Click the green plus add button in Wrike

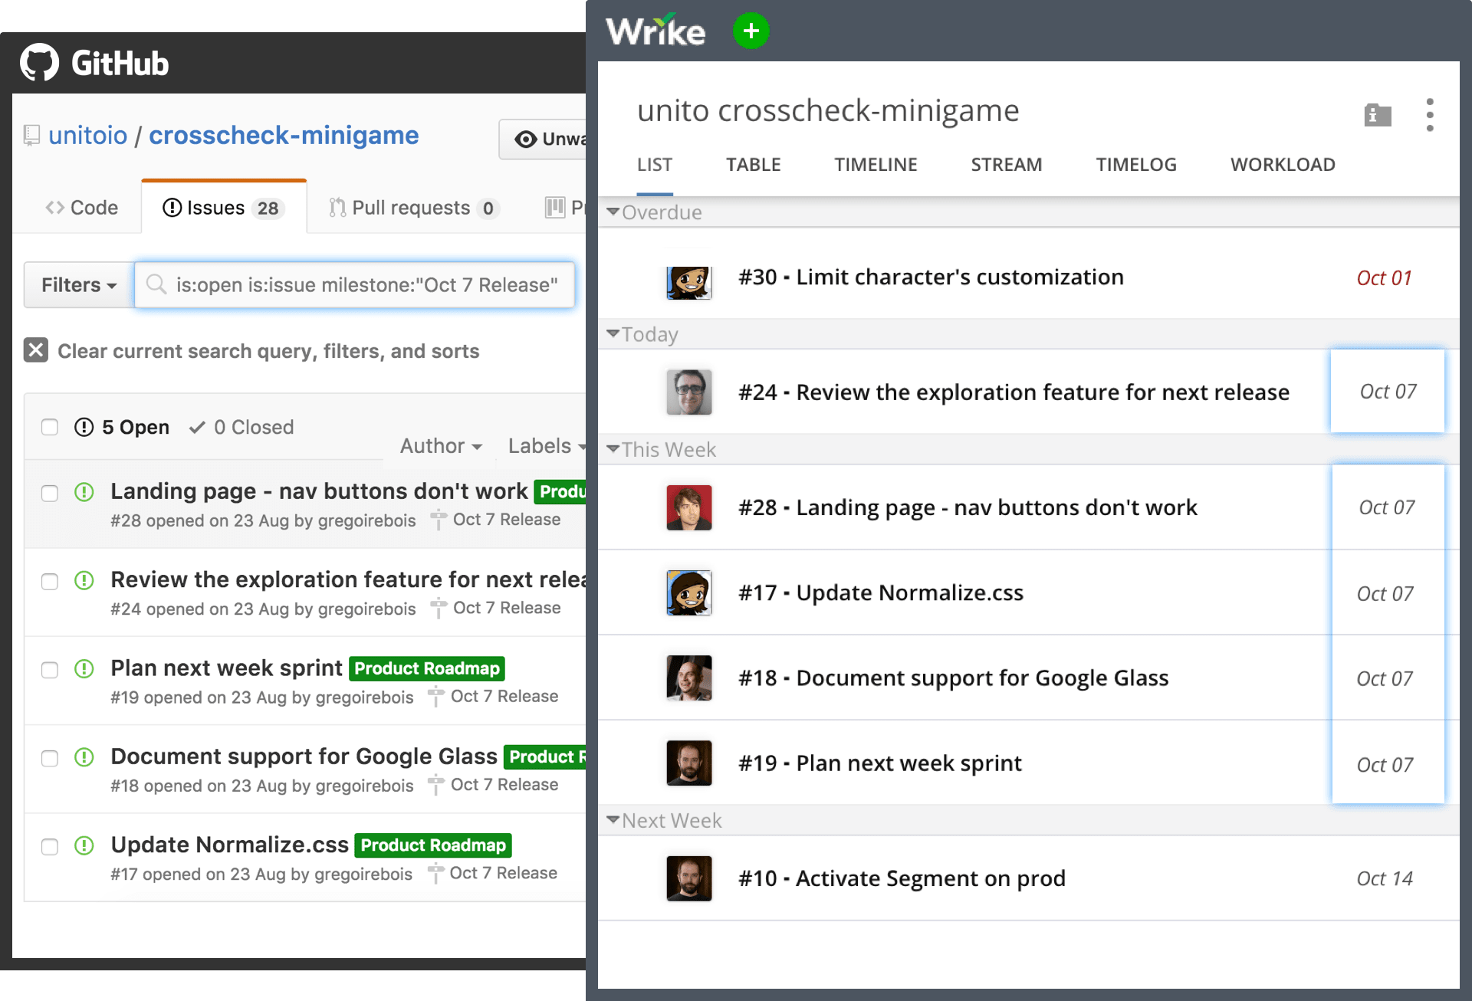coord(751,31)
